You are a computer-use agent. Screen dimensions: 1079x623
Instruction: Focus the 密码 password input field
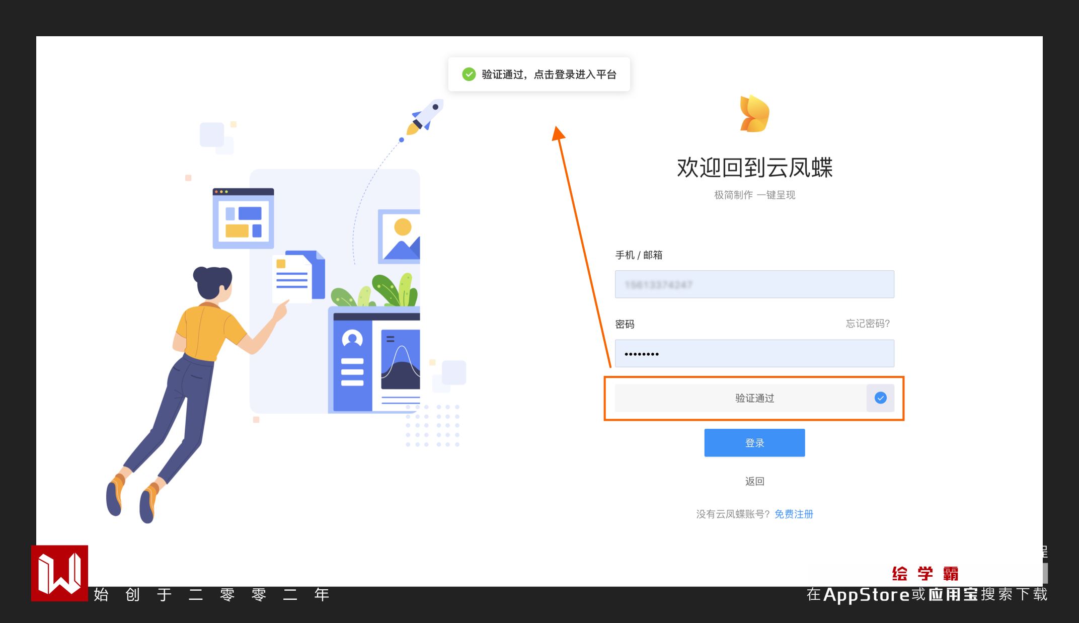[x=754, y=353]
